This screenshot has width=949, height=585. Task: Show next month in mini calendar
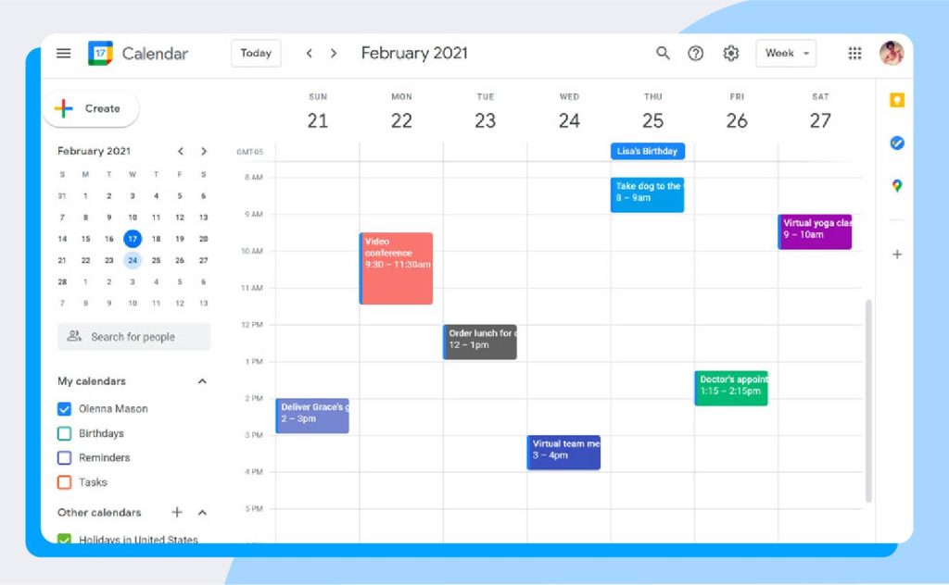[x=204, y=151]
